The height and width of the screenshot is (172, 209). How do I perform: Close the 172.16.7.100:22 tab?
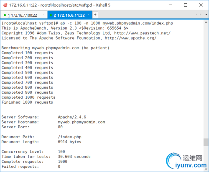pyautogui.click(x=43, y=15)
